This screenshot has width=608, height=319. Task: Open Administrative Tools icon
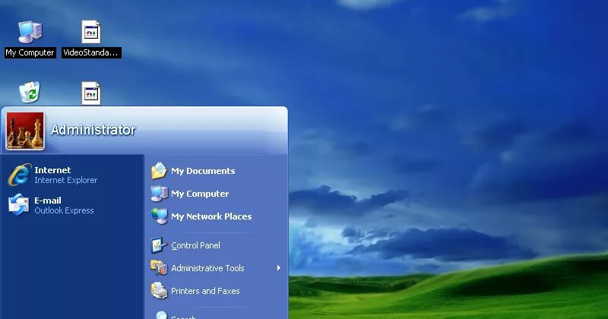[159, 268]
